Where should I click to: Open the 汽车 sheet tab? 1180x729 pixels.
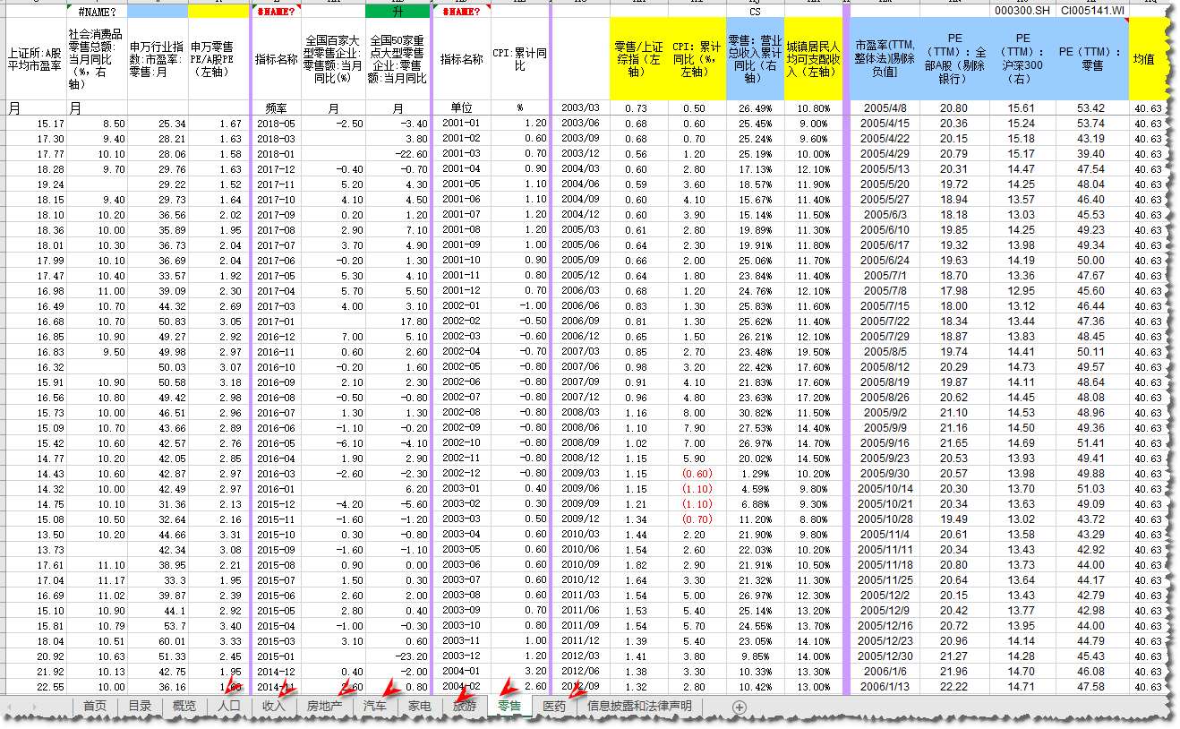(375, 707)
